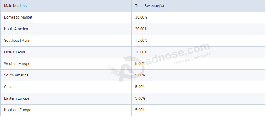This screenshot has height=117, width=266.
Task: Click the 30.00% revenue value
Action: 141,17
